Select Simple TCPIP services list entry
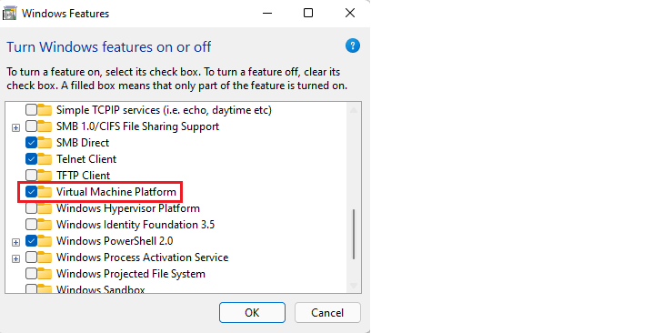The width and height of the screenshot is (662, 333). pos(164,110)
